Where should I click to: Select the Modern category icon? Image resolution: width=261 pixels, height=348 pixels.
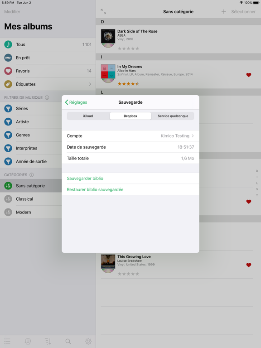[8, 212]
